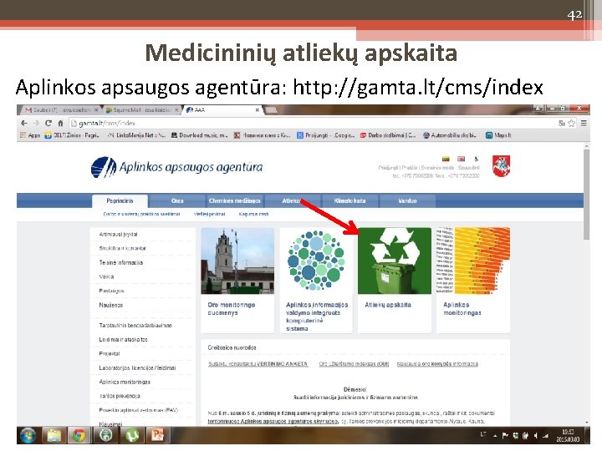This screenshot has height=451, width=602.
Task: Click the browser forward arrow
Action: pos(36,123)
